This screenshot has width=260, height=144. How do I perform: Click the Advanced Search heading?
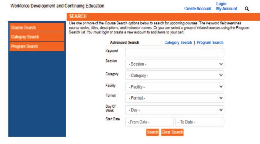(124, 43)
